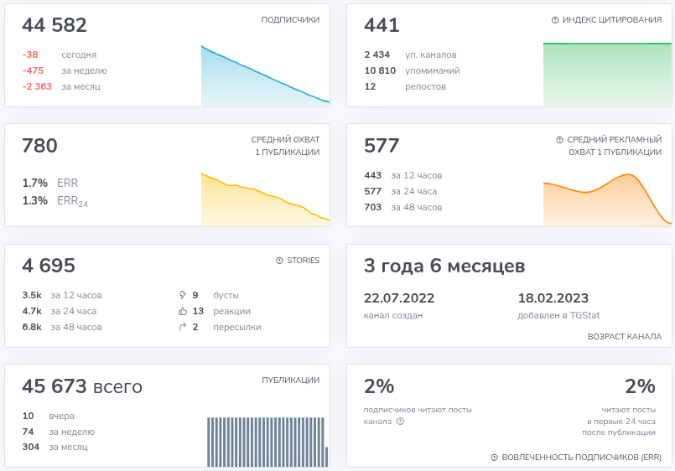Click info icon beside ВОВЛЕЧЕННОСТЬ ПОДПИСЧИКОВ (ERR)

pyautogui.click(x=495, y=458)
